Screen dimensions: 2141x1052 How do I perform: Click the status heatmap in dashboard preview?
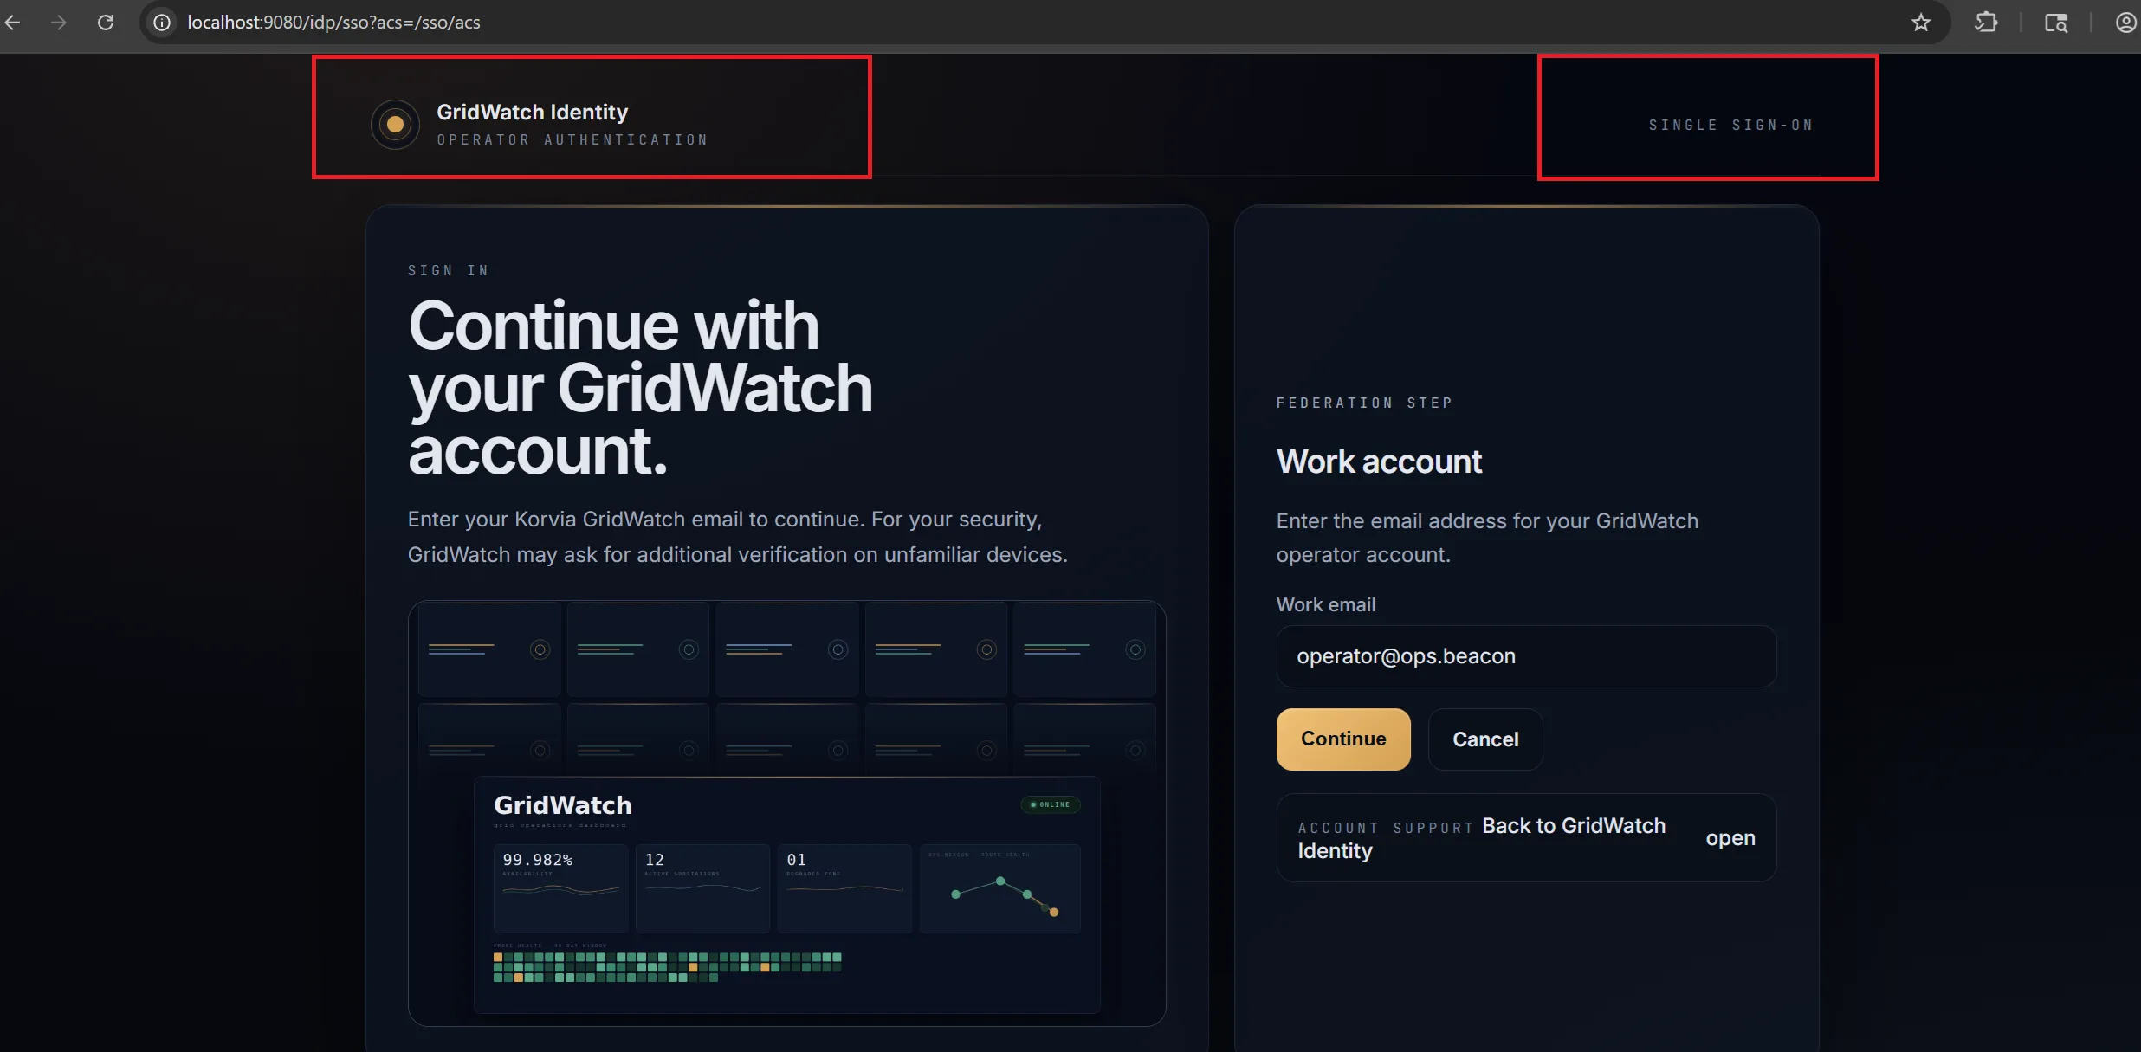click(x=667, y=967)
